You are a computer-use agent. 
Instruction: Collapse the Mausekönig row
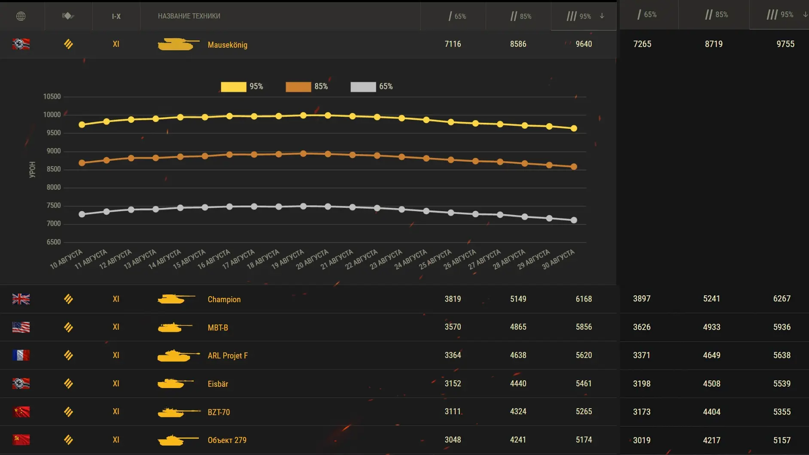coord(308,44)
